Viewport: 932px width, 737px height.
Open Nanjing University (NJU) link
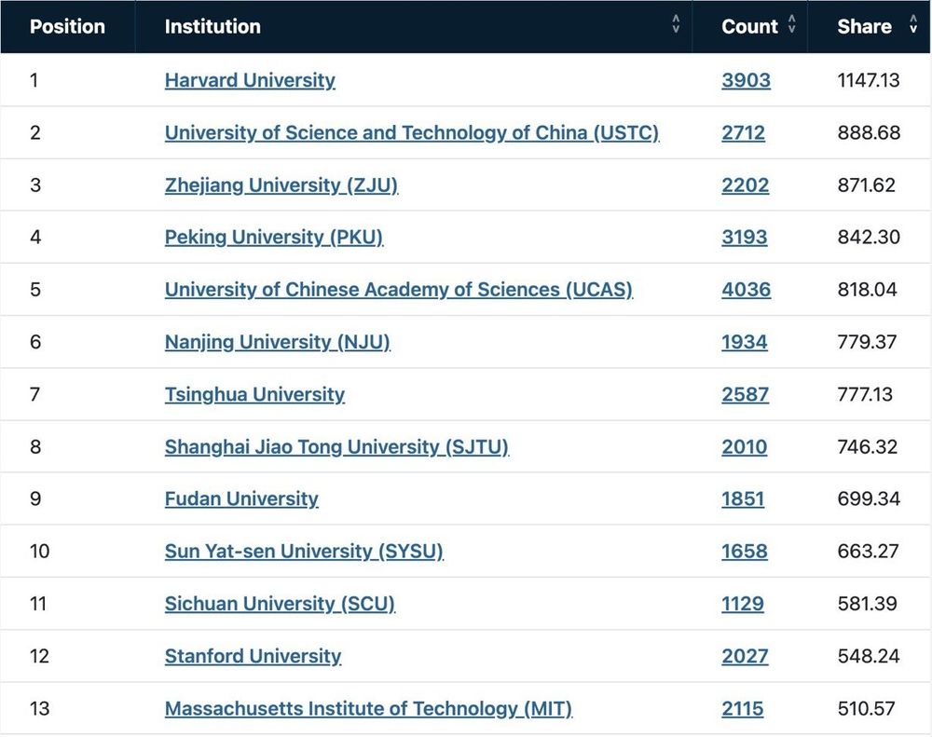point(278,342)
